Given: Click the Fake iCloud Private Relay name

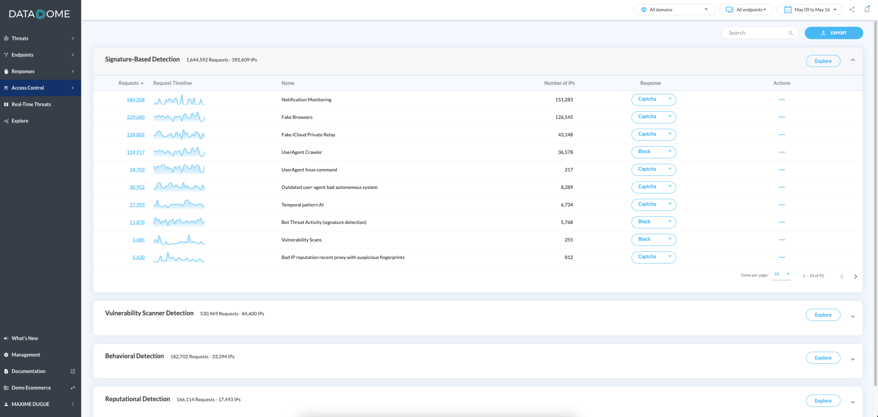Looking at the screenshot, I should pyautogui.click(x=308, y=135).
